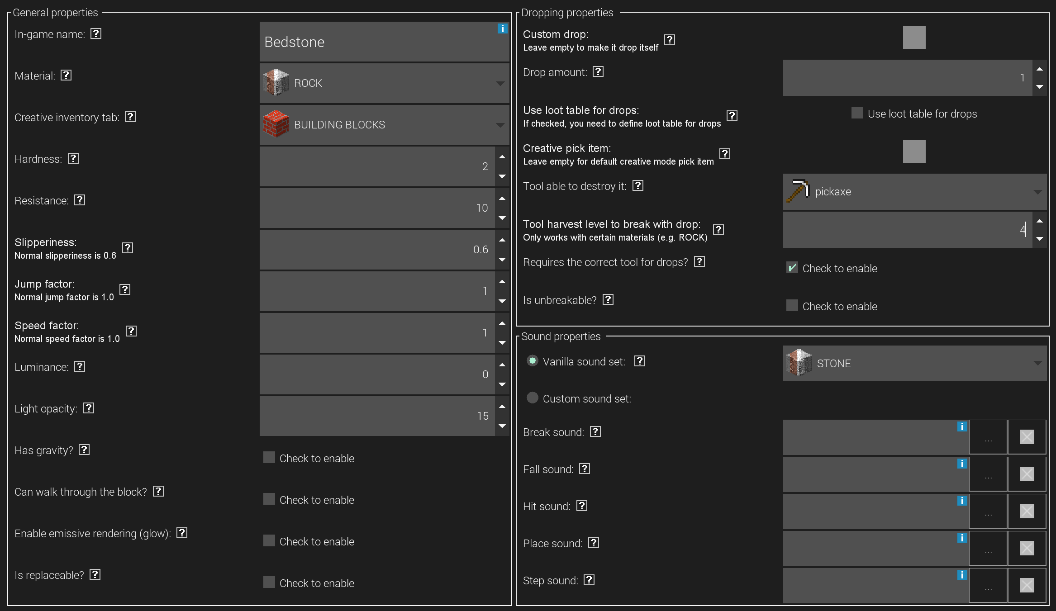
Task: Click the help icon next to Luminance
Action: click(80, 366)
